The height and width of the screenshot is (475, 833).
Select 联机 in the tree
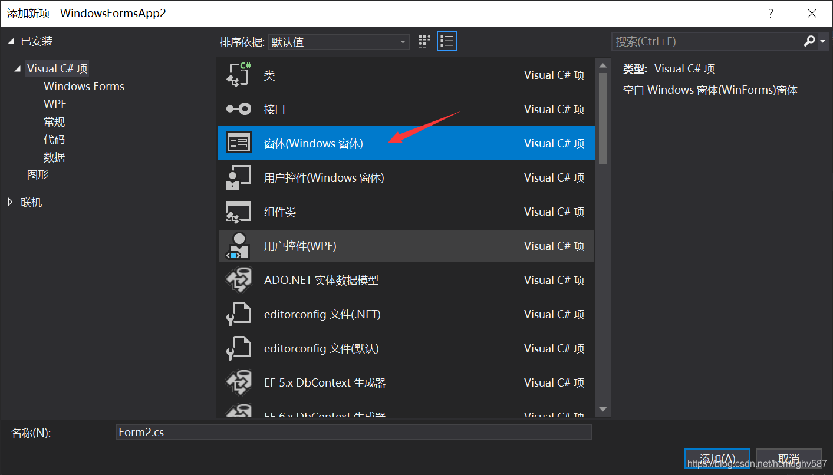31,202
